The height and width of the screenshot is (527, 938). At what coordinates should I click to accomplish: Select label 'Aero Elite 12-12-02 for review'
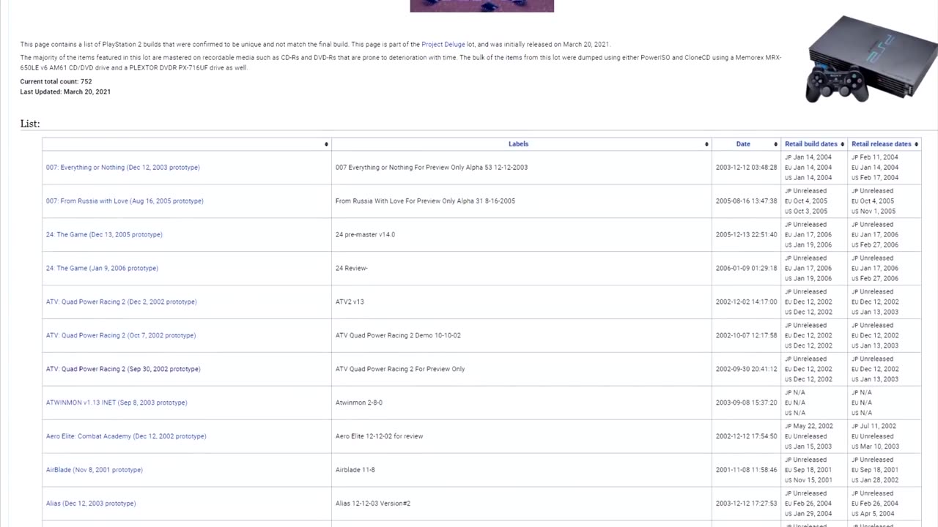click(379, 436)
